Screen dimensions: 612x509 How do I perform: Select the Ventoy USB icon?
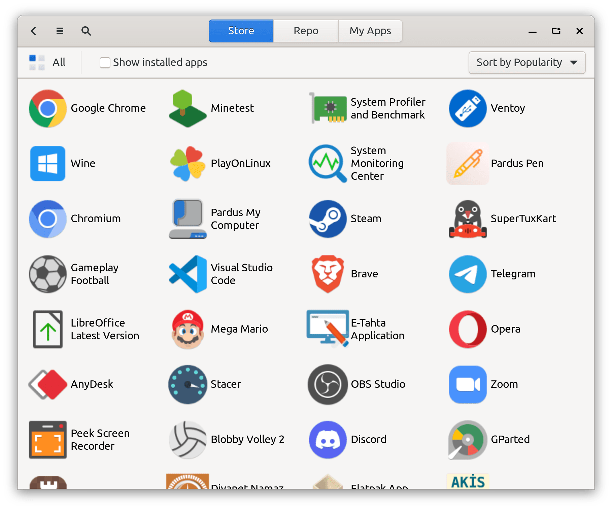tap(468, 108)
